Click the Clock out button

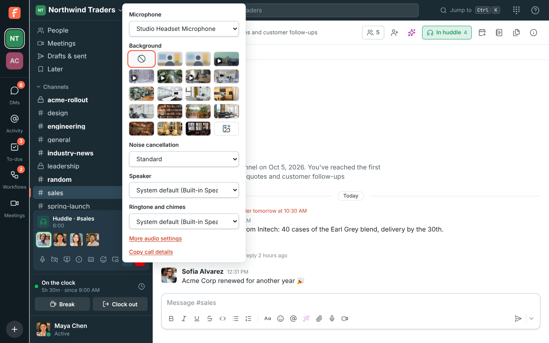point(120,304)
